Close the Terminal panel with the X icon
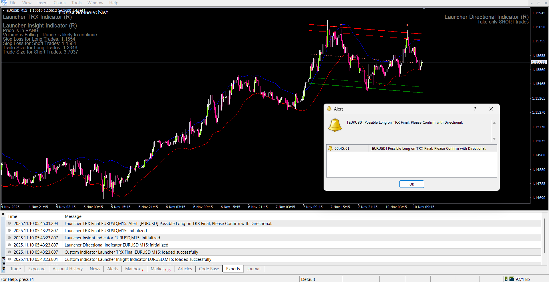This screenshot has width=549, height=282. point(3,214)
